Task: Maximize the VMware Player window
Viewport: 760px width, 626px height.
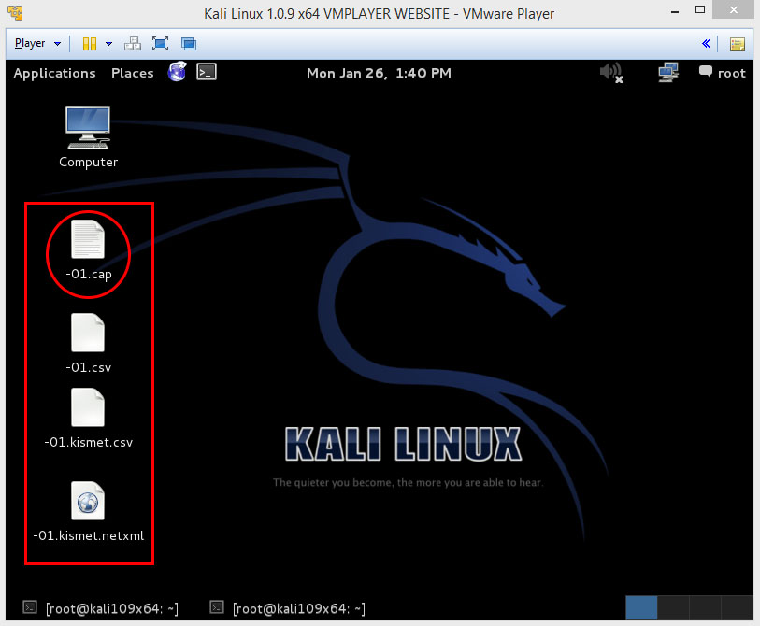Action: [700, 10]
